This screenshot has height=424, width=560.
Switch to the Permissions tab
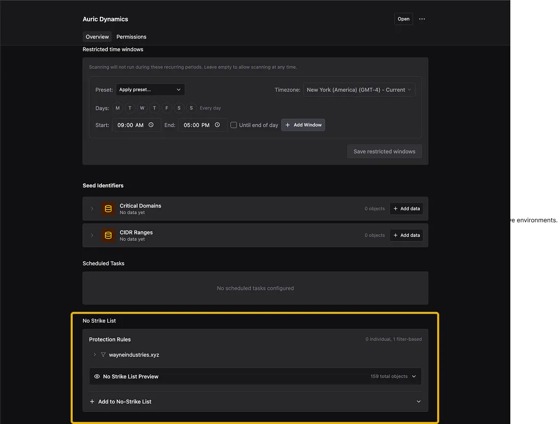tap(132, 37)
